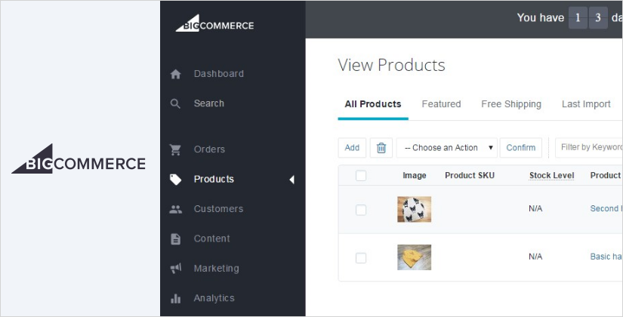This screenshot has width=623, height=317.
Task: Check the second product row checkbox
Action: (x=361, y=257)
